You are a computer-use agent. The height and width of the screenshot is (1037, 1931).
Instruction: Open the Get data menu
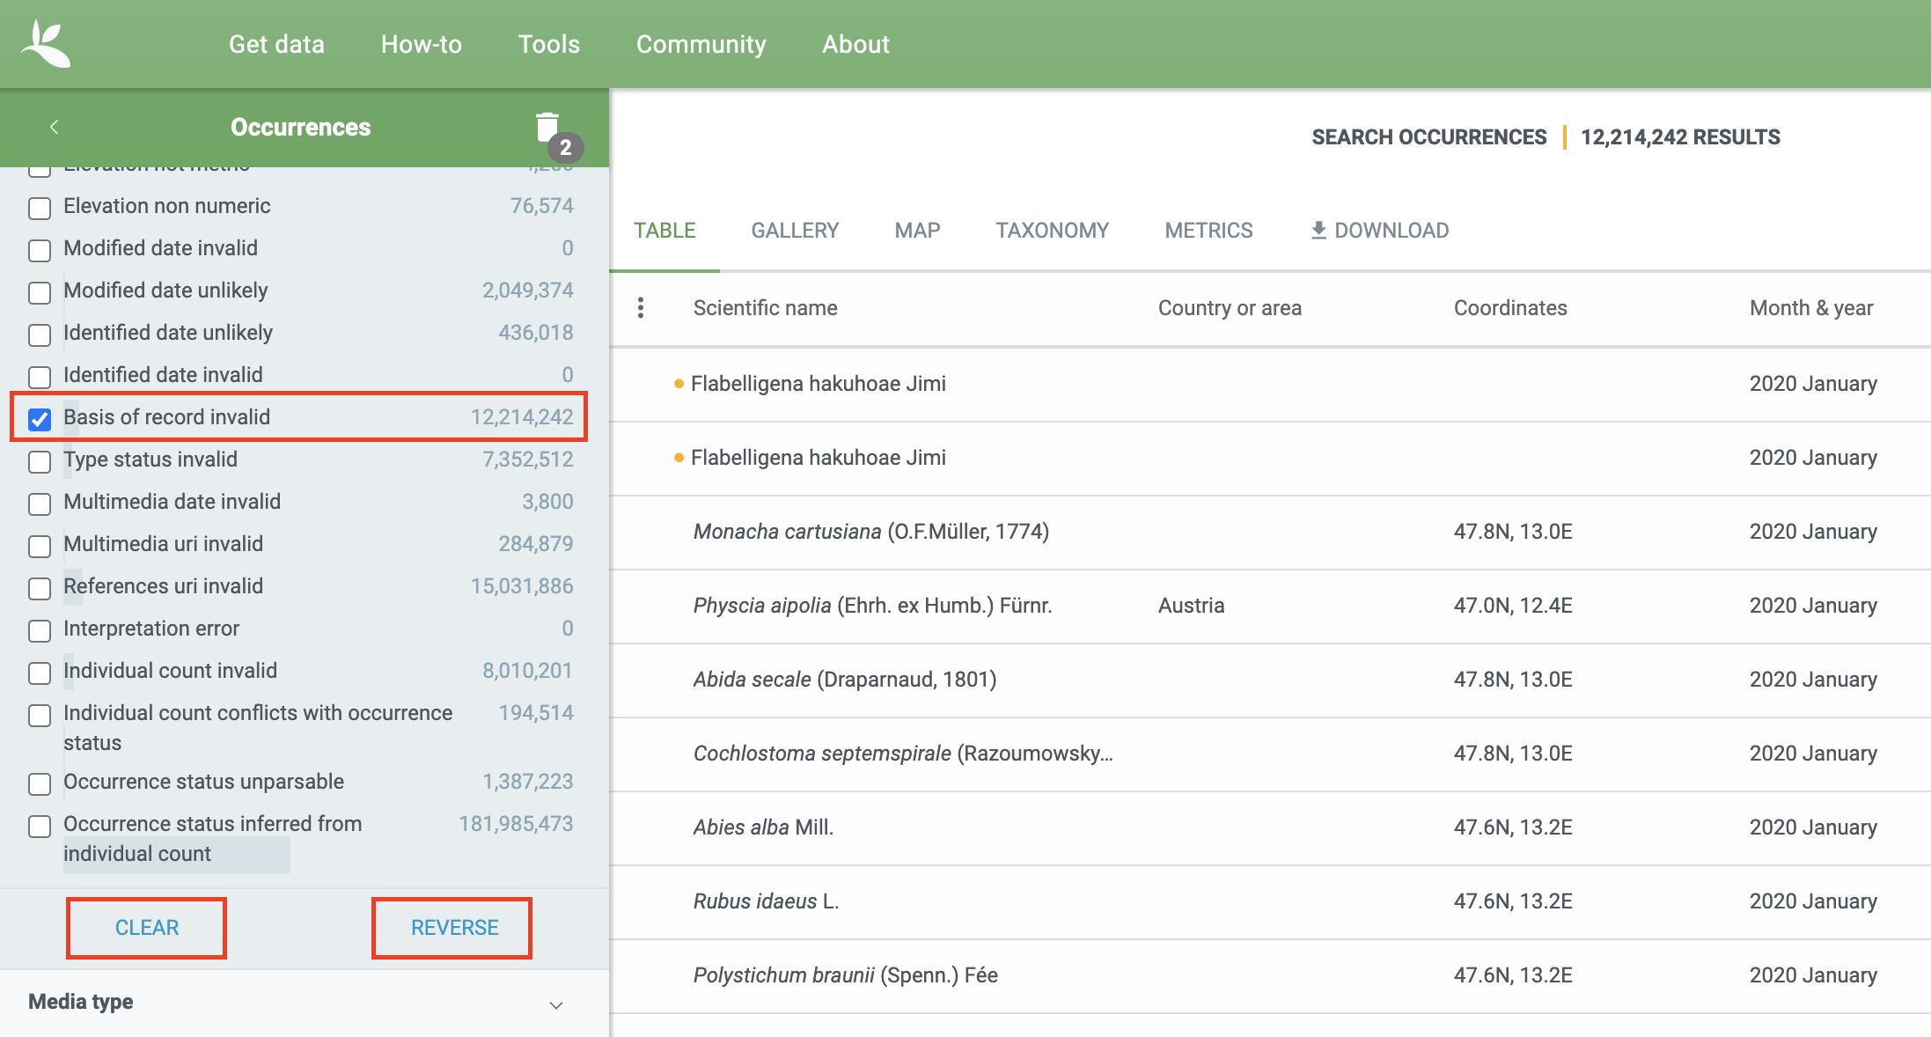click(x=276, y=44)
